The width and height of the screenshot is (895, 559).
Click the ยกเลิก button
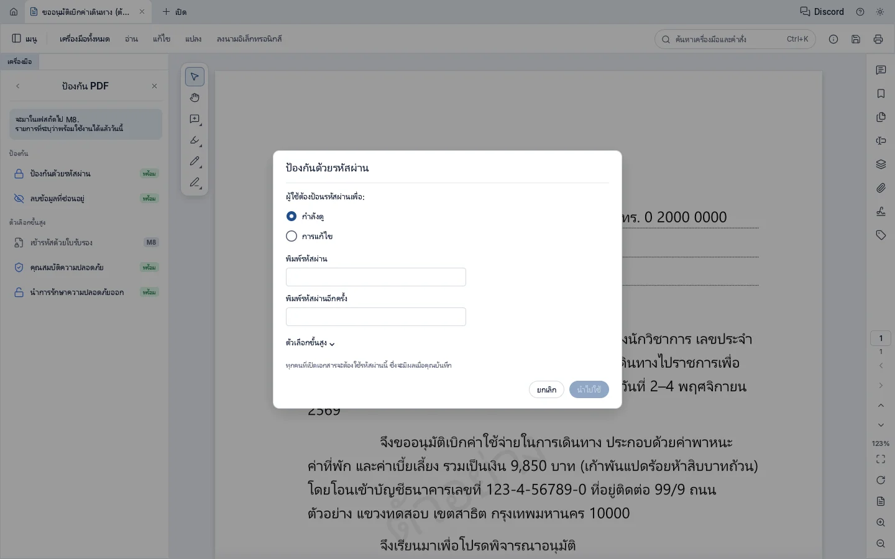coord(546,389)
